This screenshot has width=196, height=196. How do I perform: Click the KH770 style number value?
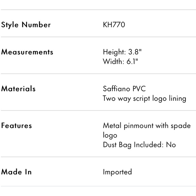tap(114, 24)
